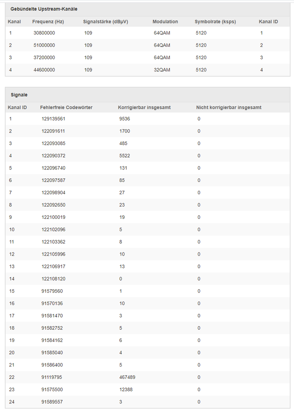Click the 51000000 frequency cell
Viewport: 294px width, 411px height.
45,45
